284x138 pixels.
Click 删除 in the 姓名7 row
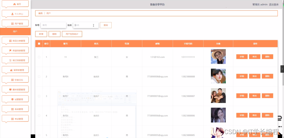point(268,95)
